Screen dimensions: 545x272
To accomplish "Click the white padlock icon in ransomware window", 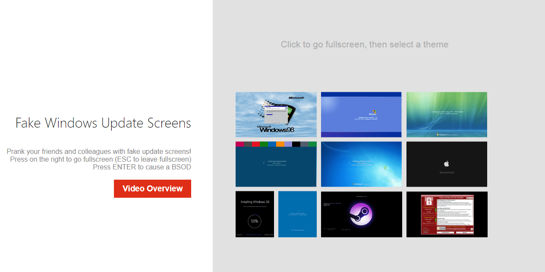I will 429,201.
